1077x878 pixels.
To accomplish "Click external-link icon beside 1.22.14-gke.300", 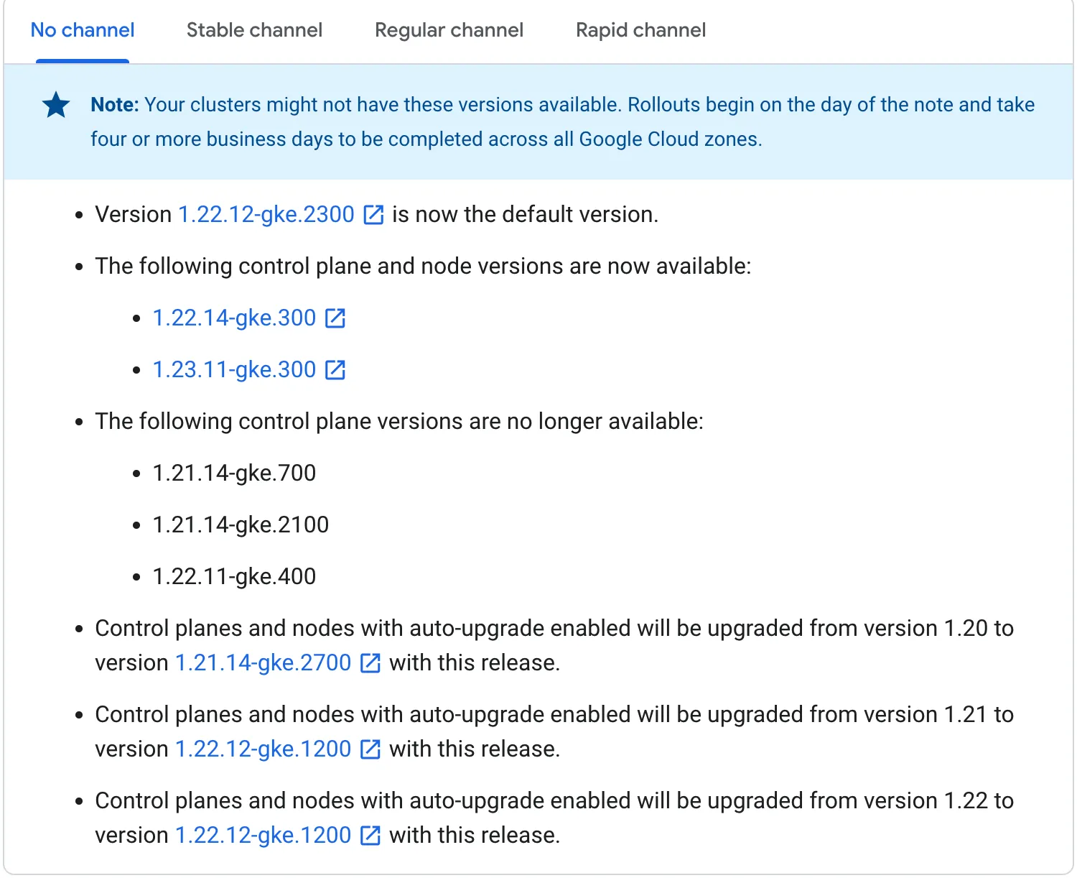I will click(x=335, y=318).
